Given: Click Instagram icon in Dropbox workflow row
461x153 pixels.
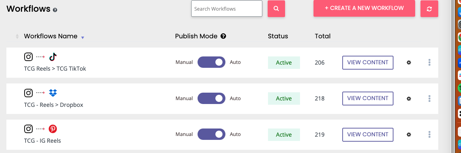Looking at the screenshot, I should (x=28, y=93).
